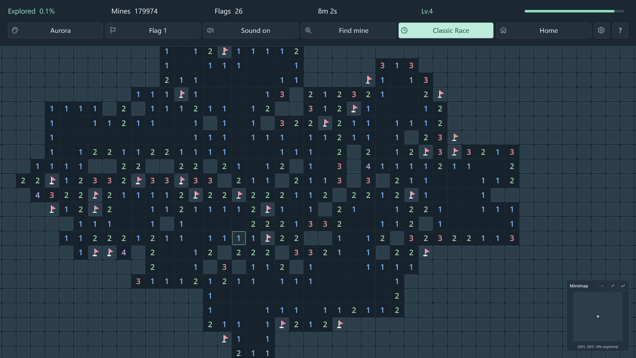
Task: Click the green-outlined selected 1 cell
Action: click(239, 238)
